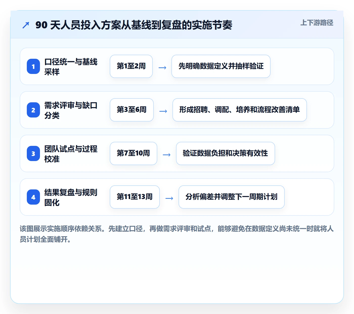Click the 形成招聘、调配、培养和流程改善清单 box

pyautogui.click(x=240, y=110)
